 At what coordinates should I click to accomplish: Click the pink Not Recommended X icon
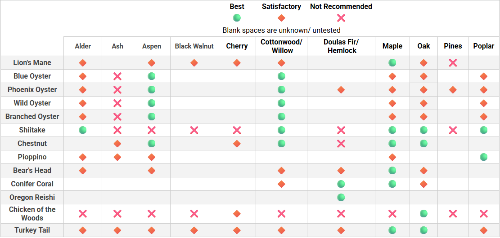click(x=341, y=18)
